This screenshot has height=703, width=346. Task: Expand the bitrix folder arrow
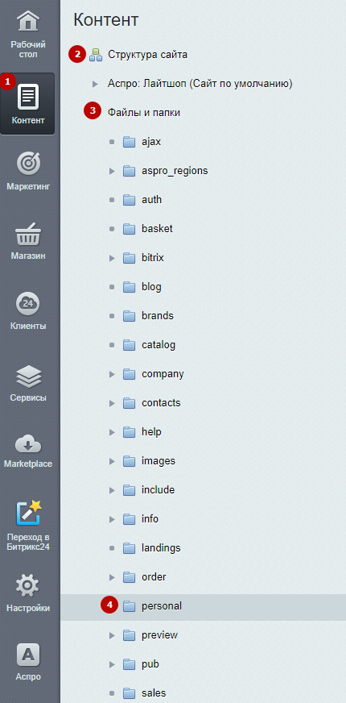point(112,258)
